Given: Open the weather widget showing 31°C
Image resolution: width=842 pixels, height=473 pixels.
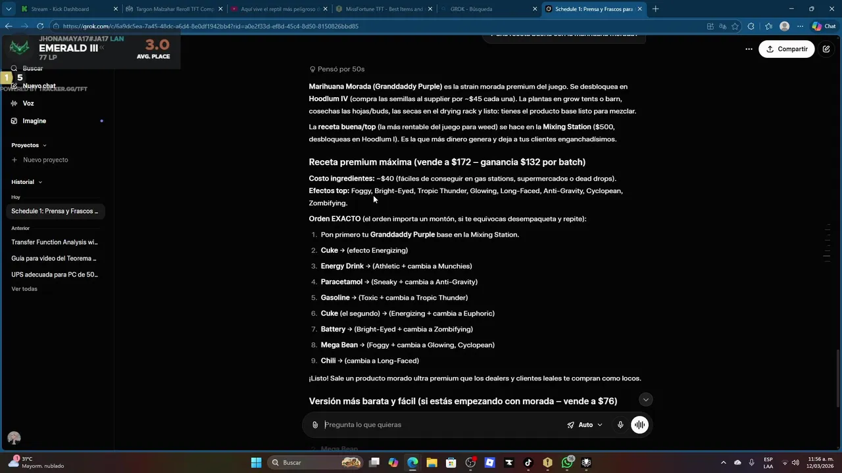Looking at the screenshot, I should [36, 462].
